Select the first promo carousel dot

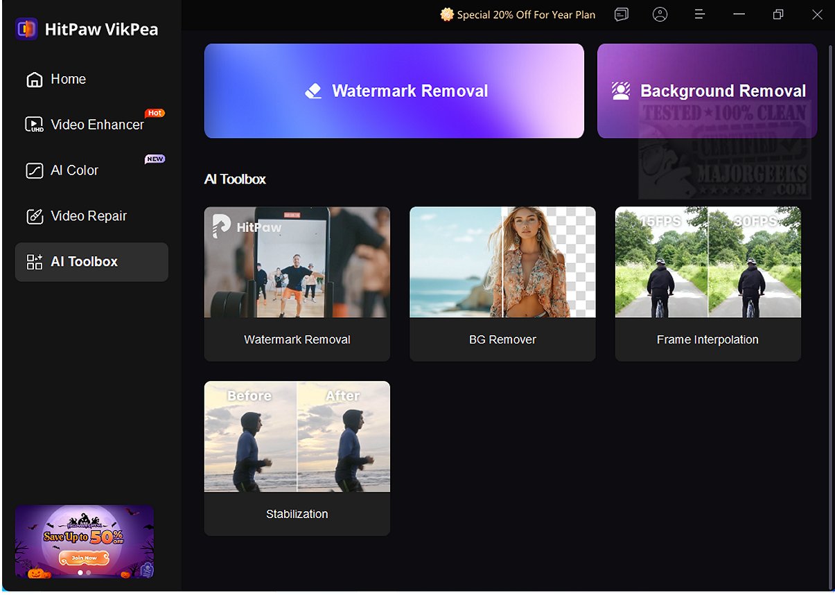pos(80,573)
